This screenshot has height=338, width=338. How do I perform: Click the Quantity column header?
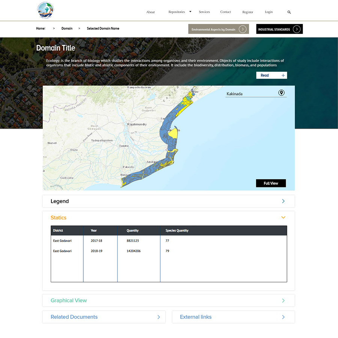(x=133, y=231)
